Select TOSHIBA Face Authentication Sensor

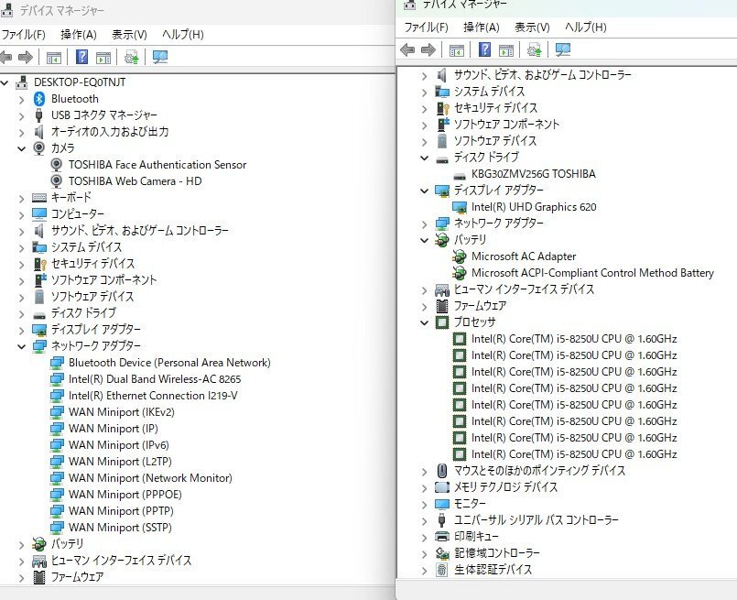click(157, 165)
